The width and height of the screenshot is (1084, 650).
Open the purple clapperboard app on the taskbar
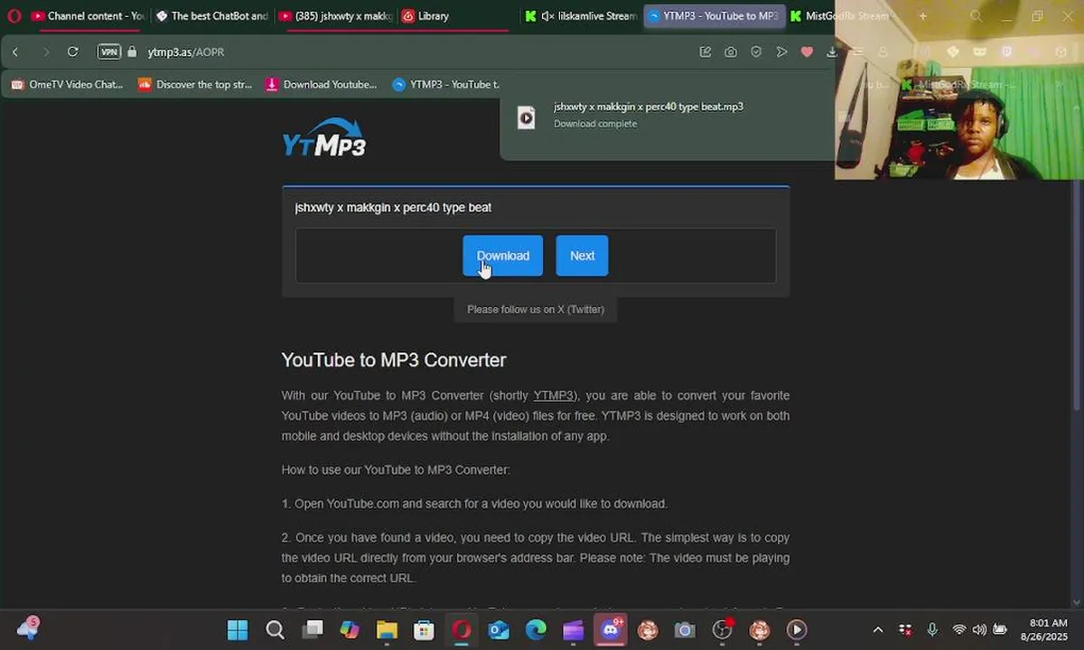pos(574,630)
